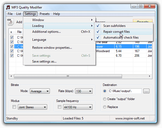Choose Restore window properties
Image resolution: width=162 pixels, height=128 pixels.
59,48
